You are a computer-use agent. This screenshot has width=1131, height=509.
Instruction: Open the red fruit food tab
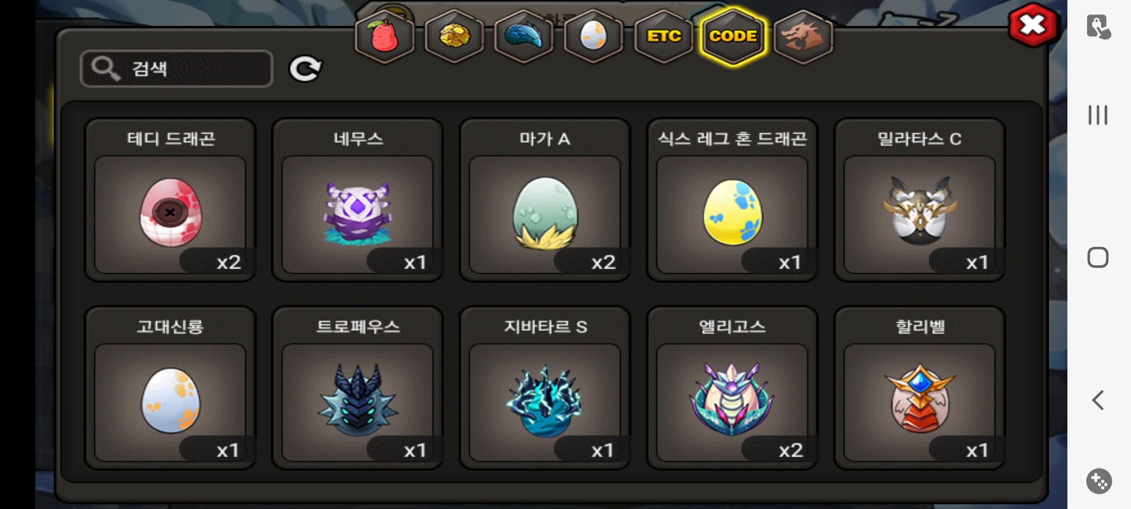[385, 36]
